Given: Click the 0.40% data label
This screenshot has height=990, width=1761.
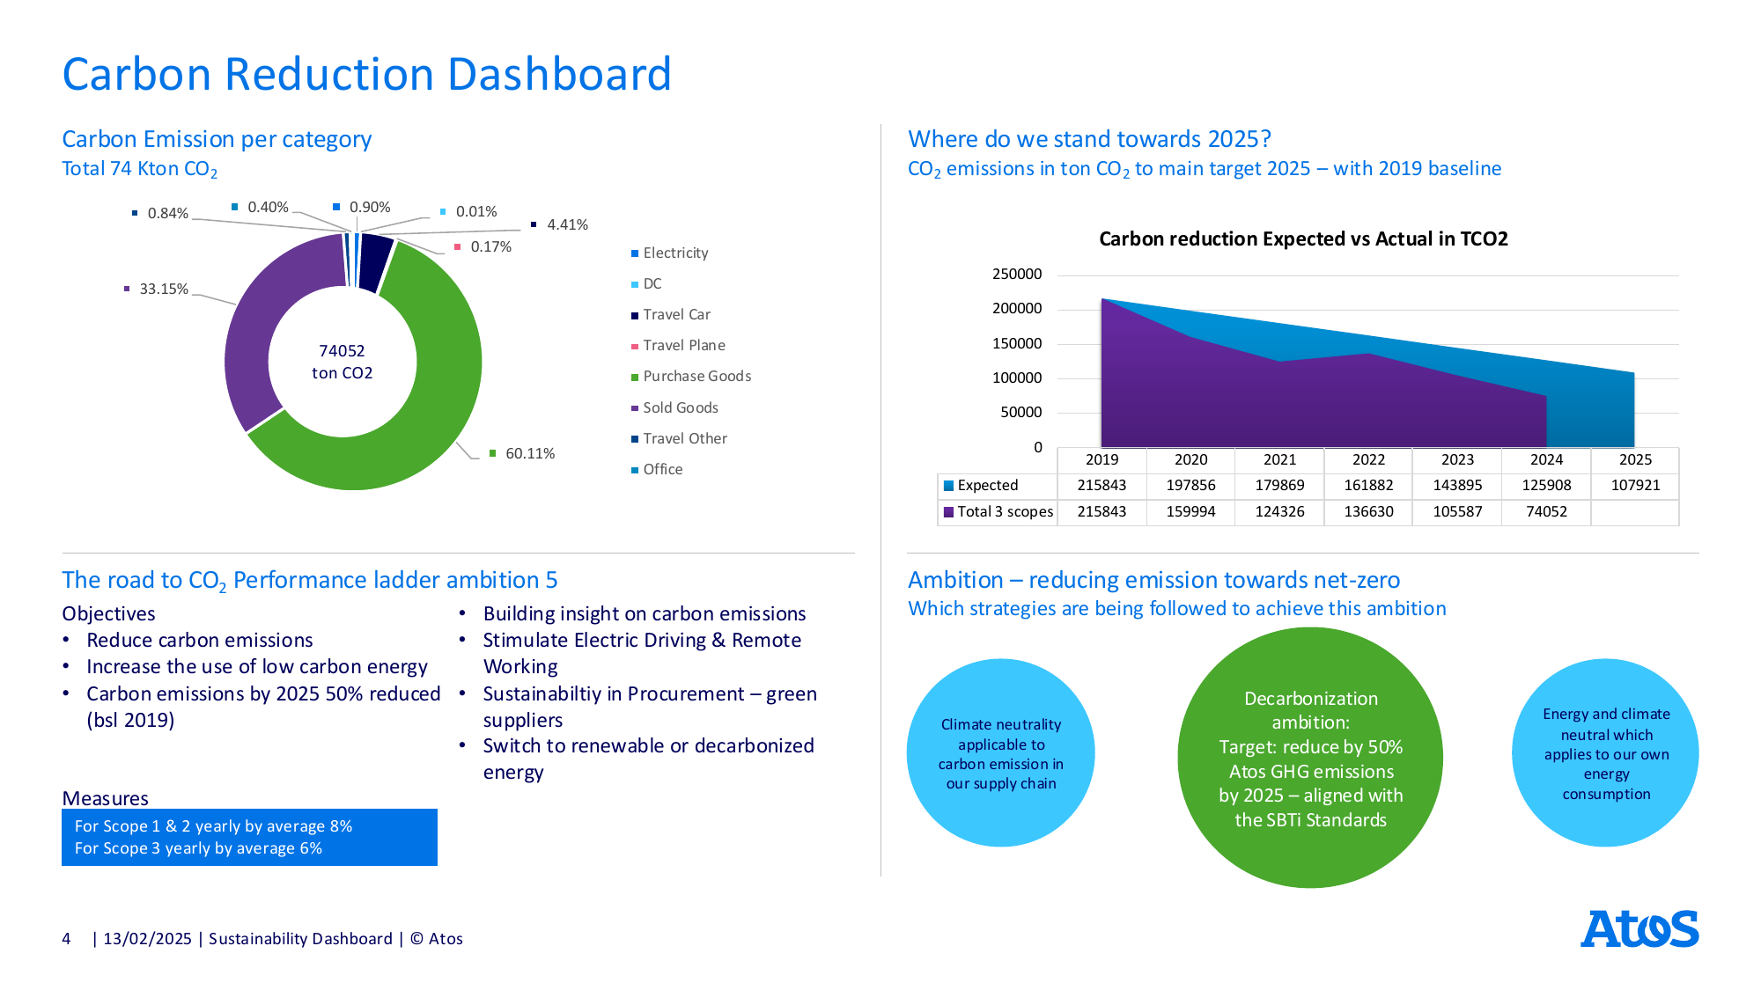Looking at the screenshot, I should click(268, 207).
